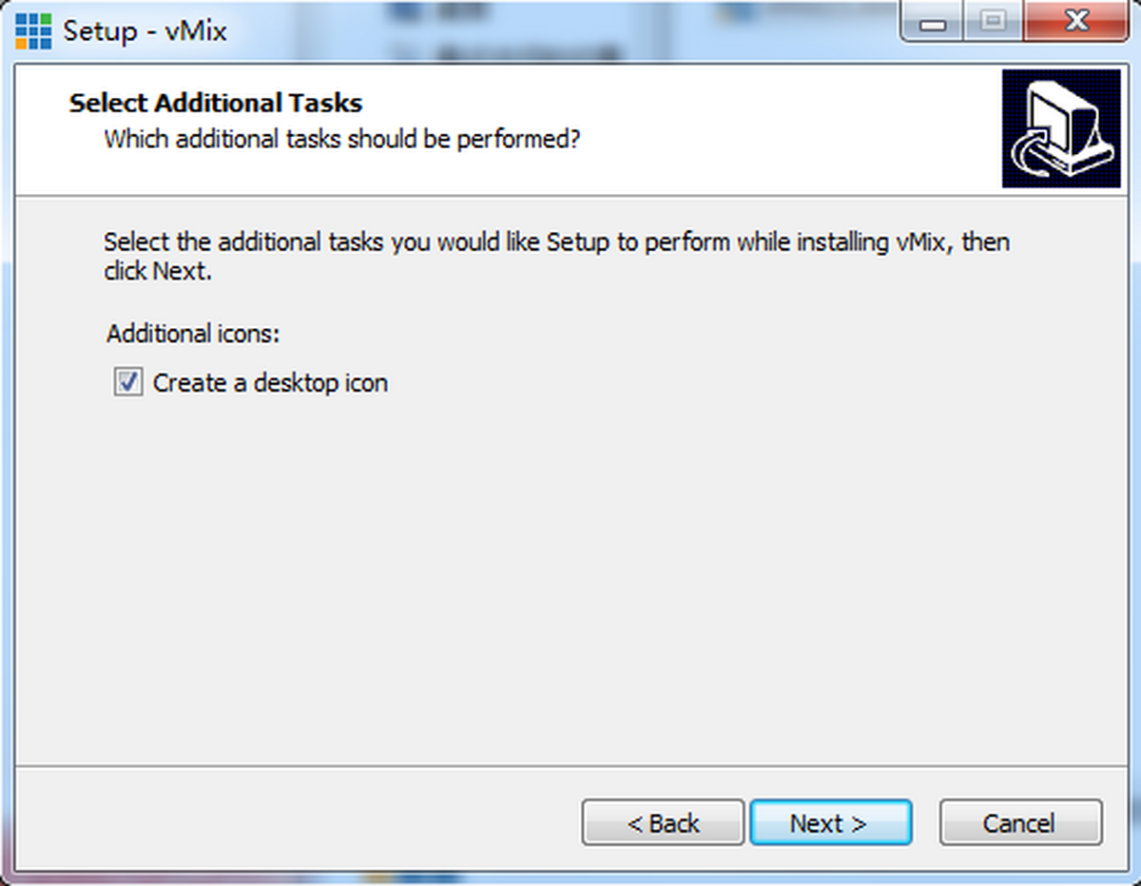The width and height of the screenshot is (1141, 886).
Task: Click the gap between Next and Cancel buttons
Action: 926,822
